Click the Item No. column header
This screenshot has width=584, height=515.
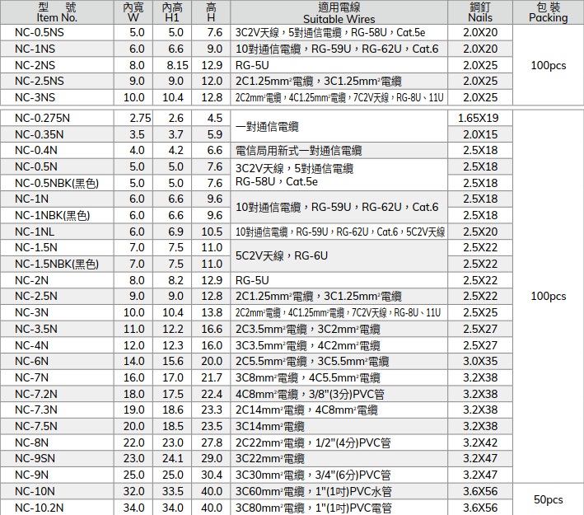[x=57, y=12]
